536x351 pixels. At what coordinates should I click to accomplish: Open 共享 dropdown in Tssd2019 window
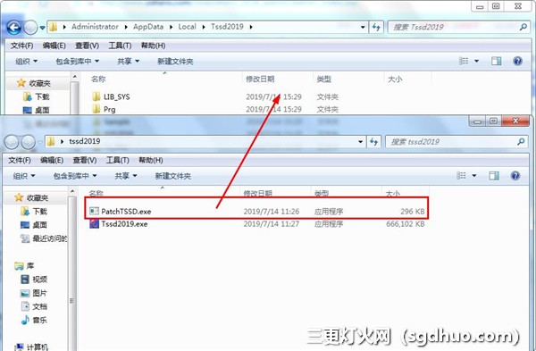pyautogui.click(x=128, y=61)
